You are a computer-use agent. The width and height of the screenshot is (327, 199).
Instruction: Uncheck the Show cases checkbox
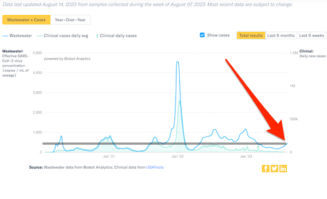point(202,35)
